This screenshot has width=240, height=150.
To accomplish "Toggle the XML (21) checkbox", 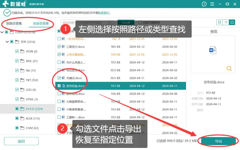I will pyautogui.click(x=17, y=61).
